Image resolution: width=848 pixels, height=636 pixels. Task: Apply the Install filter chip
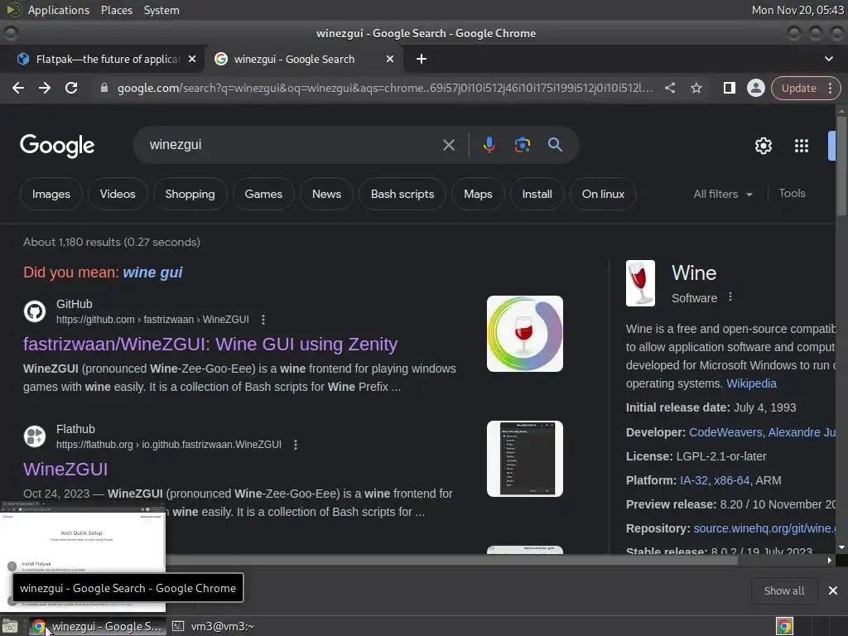tap(537, 194)
